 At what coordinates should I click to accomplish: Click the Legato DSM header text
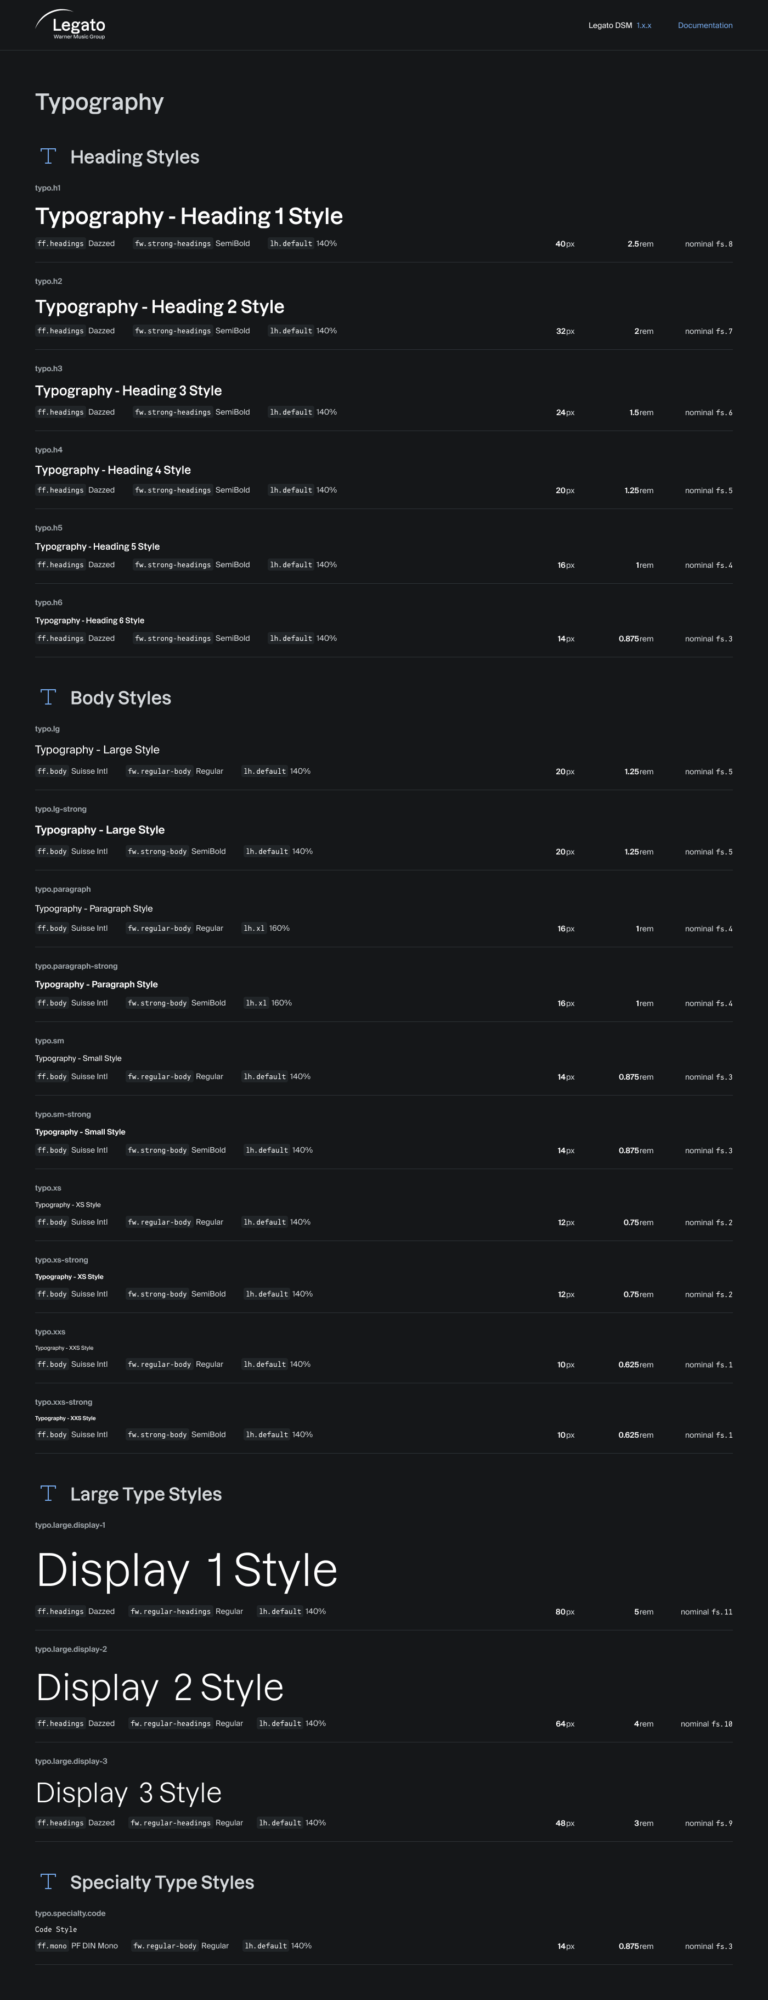tap(610, 26)
